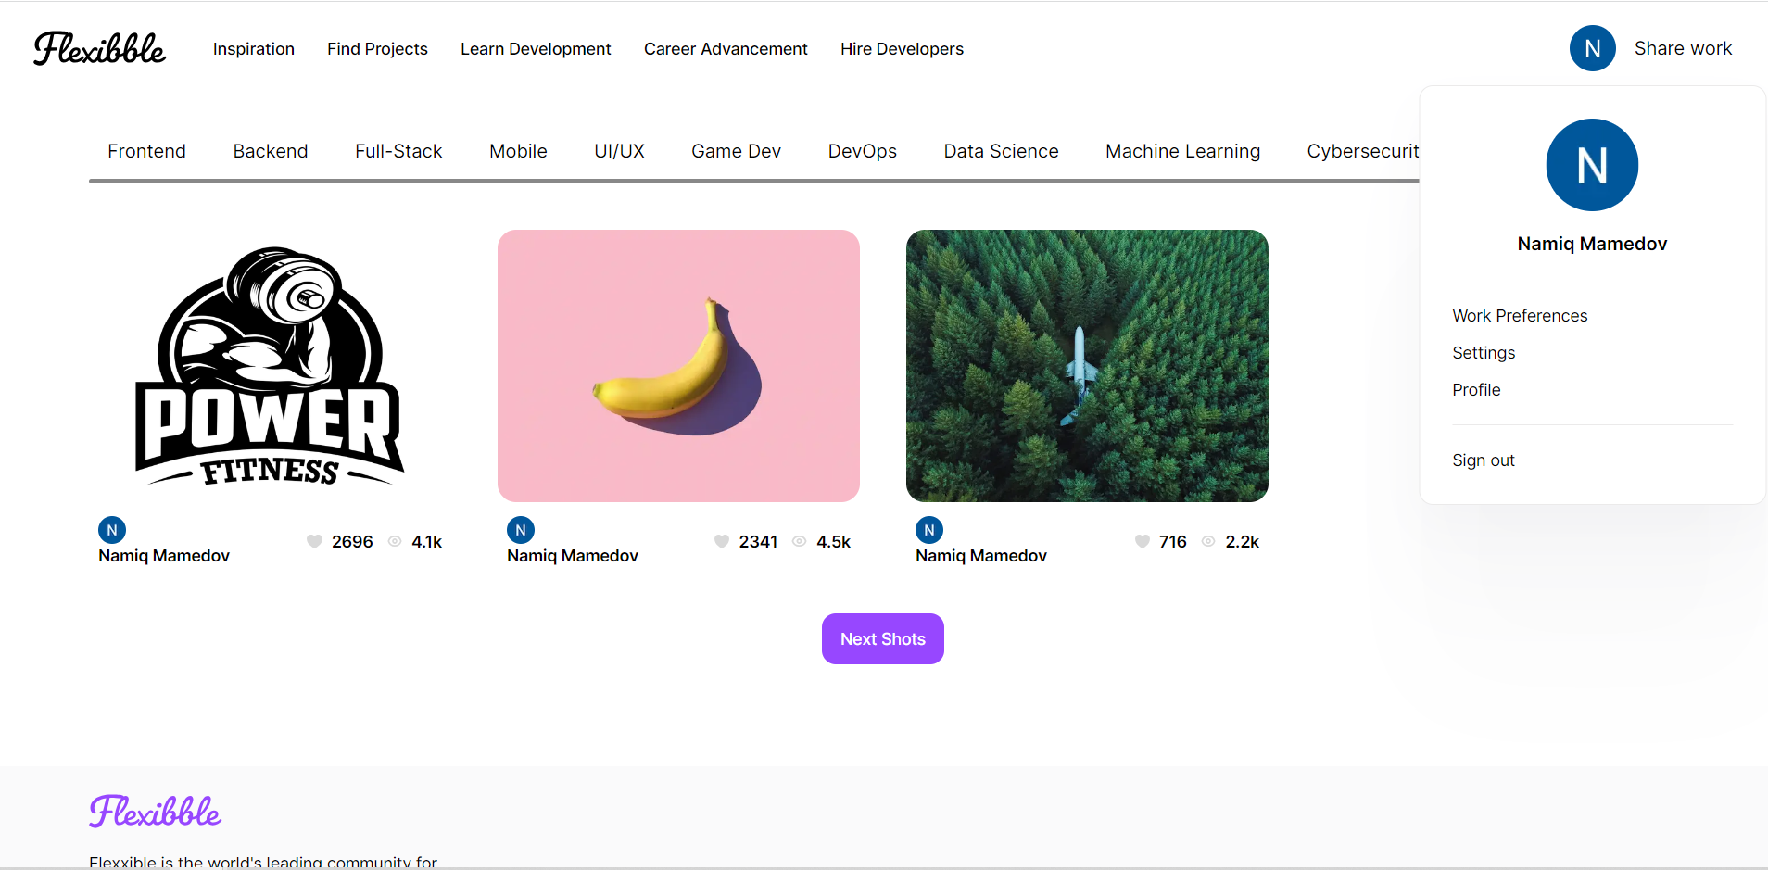Image resolution: width=1768 pixels, height=870 pixels.
Task: Click heart icon on banana project
Action: [722, 542]
